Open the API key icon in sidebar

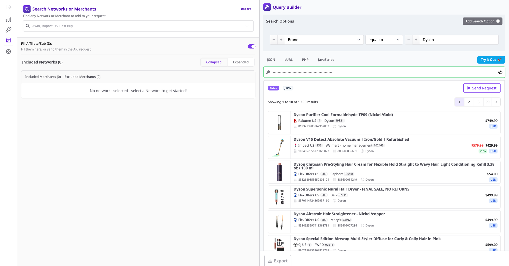coord(8,30)
